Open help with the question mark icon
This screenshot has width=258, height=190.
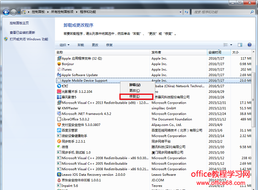coord(249,45)
